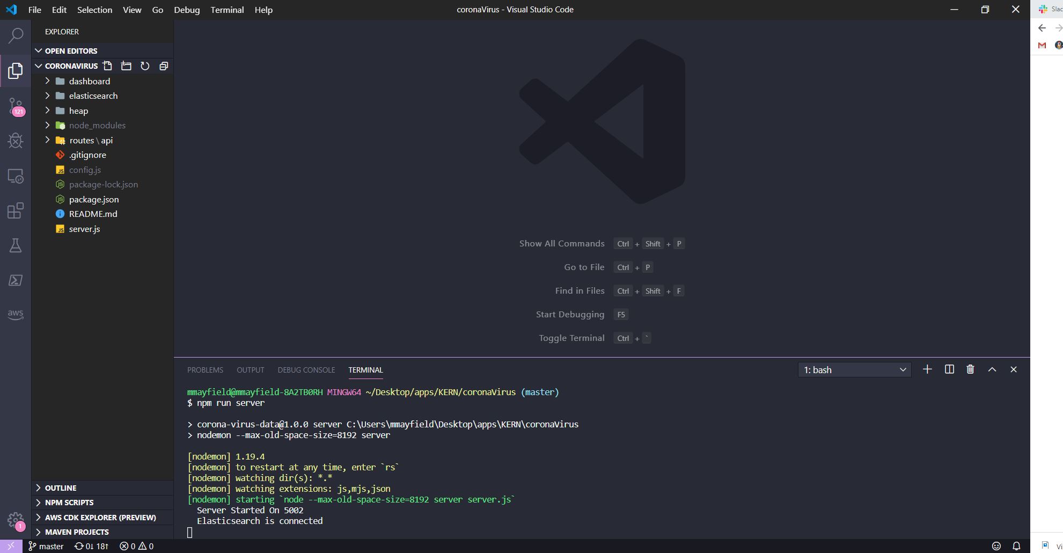The image size is (1063, 553).
Task: Open the Debug view bug icon
Action: pyautogui.click(x=16, y=141)
